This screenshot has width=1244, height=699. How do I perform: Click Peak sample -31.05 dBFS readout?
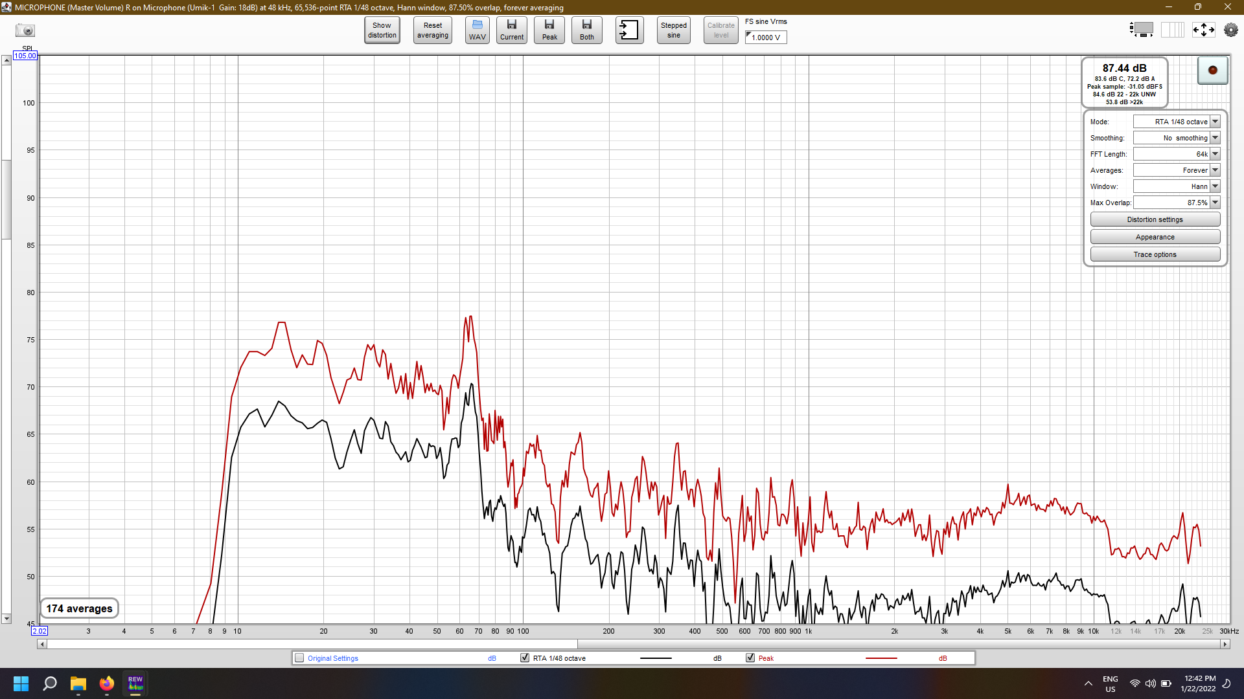click(1125, 87)
